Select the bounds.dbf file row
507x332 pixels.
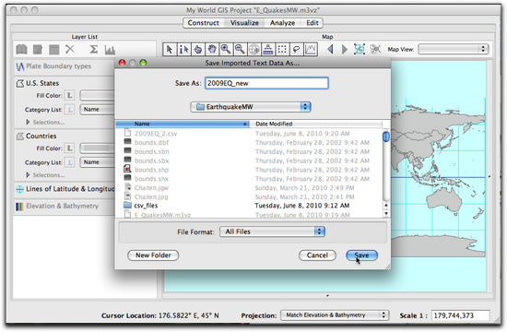(249, 142)
